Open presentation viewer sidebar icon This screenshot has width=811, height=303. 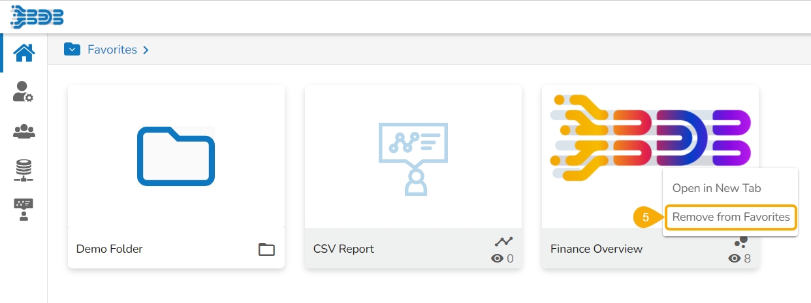tap(24, 210)
